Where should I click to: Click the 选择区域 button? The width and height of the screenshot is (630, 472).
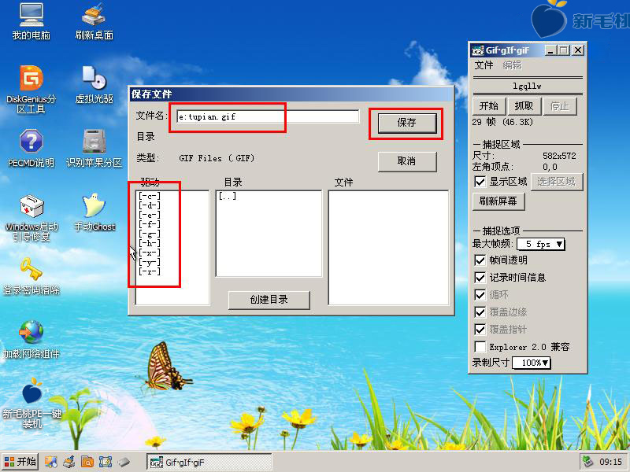pos(557,182)
